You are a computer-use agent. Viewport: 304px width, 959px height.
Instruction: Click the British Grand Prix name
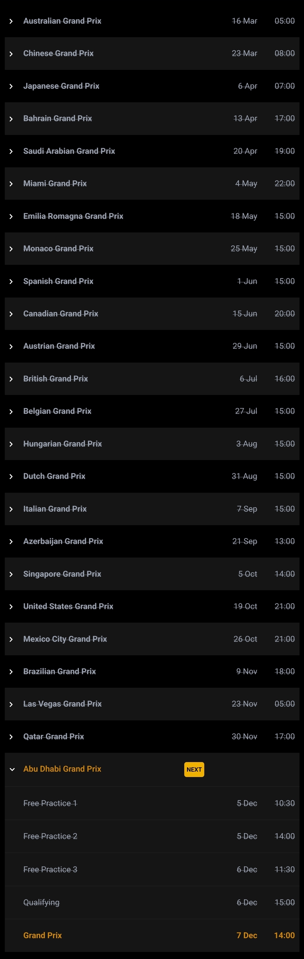click(56, 379)
